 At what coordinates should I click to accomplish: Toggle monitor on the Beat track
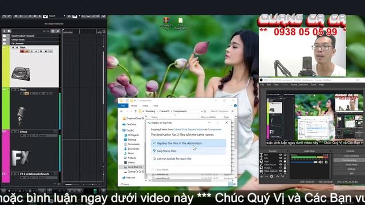27,51
